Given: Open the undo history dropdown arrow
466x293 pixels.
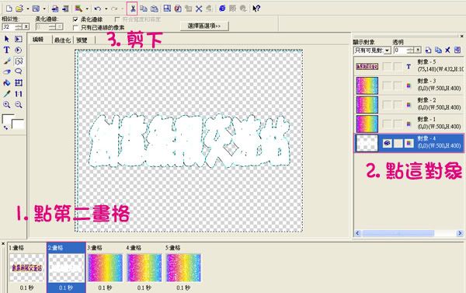Looking at the screenshot, I should click(106, 9).
